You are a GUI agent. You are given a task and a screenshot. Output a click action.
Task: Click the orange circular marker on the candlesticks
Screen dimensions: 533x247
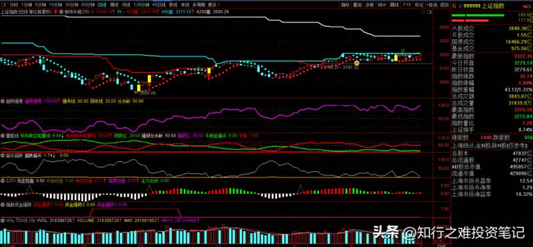[356, 63]
